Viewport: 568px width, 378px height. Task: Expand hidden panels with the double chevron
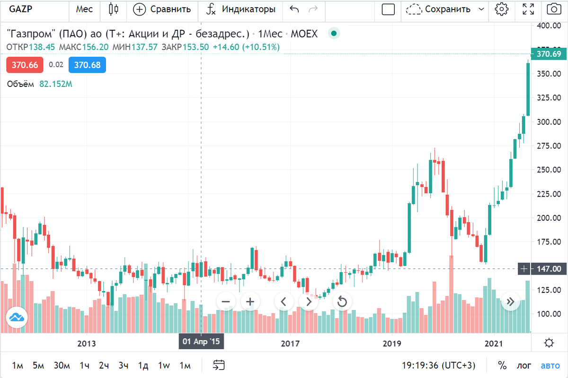pos(511,301)
